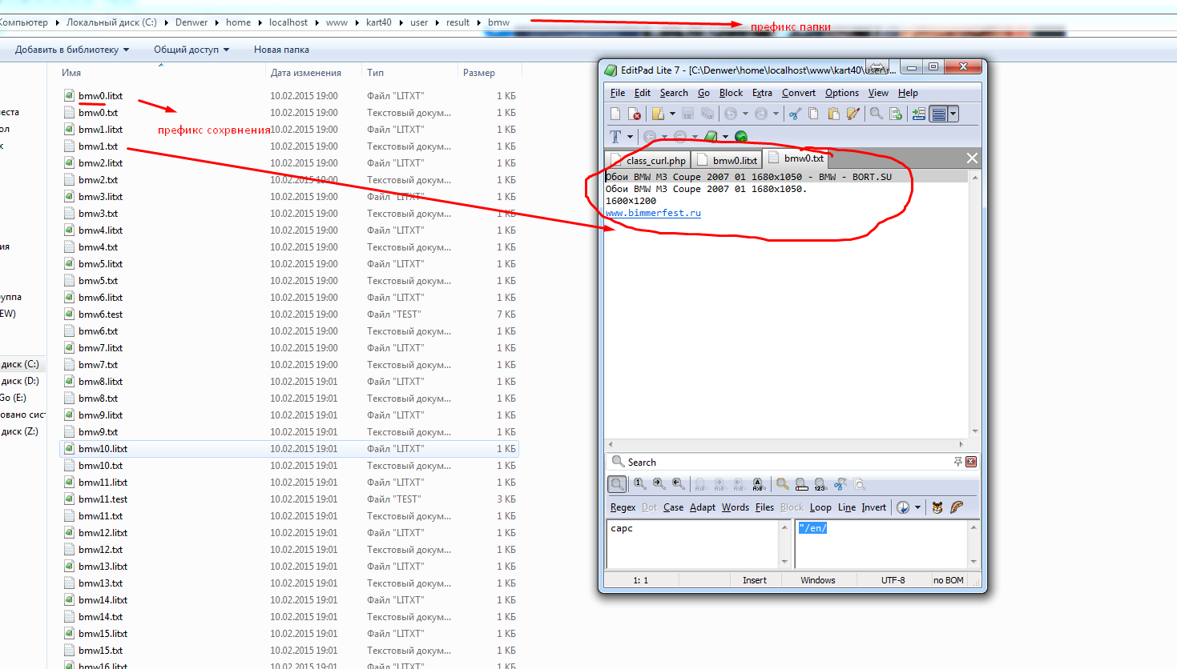Close the Search panel with red X
The image size is (1177, 669).
(971, 462)
